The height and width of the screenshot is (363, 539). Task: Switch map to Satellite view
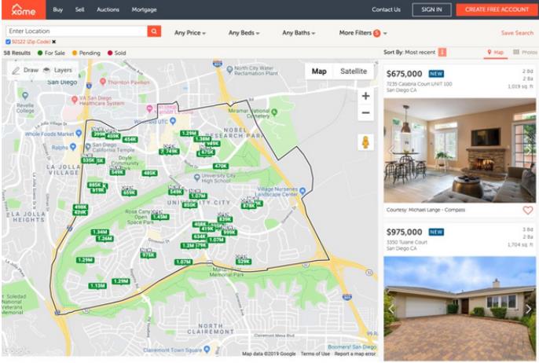pyautogui.click(x=354, y=71)
